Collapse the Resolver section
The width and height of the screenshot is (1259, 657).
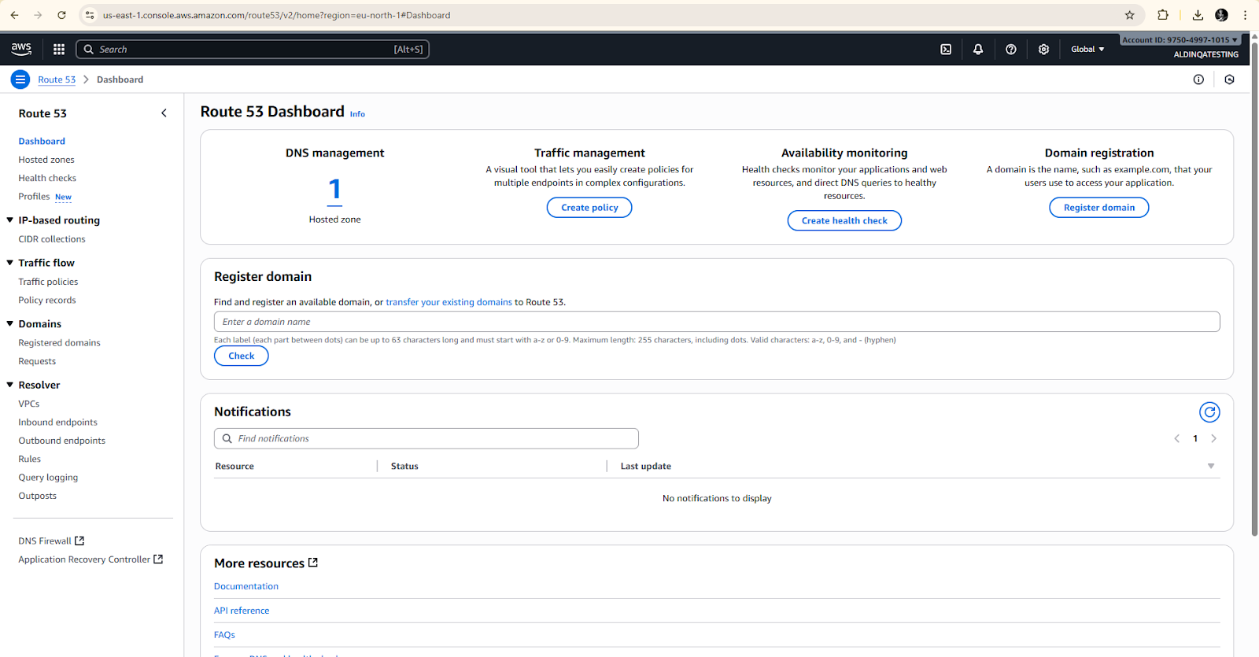(10, 385)
